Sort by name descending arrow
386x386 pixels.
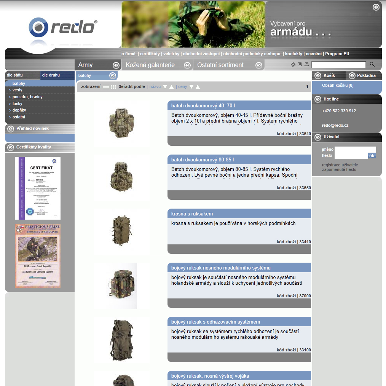click(165, 87)
